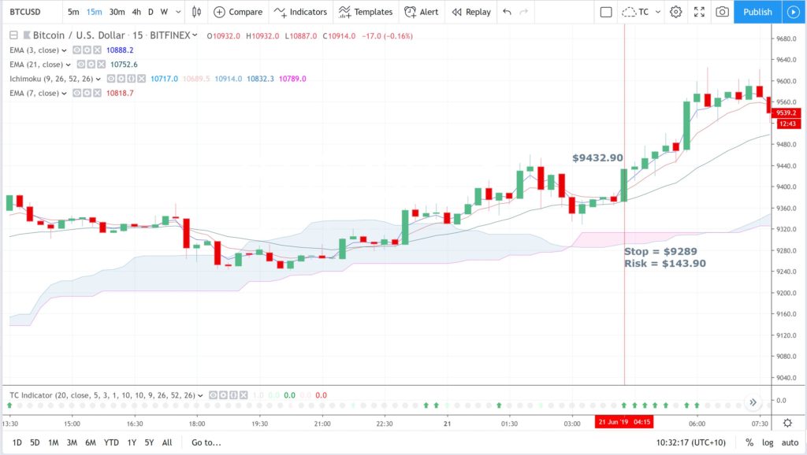Take a chart snapshot with camera icon
This screenshot has width=807, height=455.
(722, 12)
